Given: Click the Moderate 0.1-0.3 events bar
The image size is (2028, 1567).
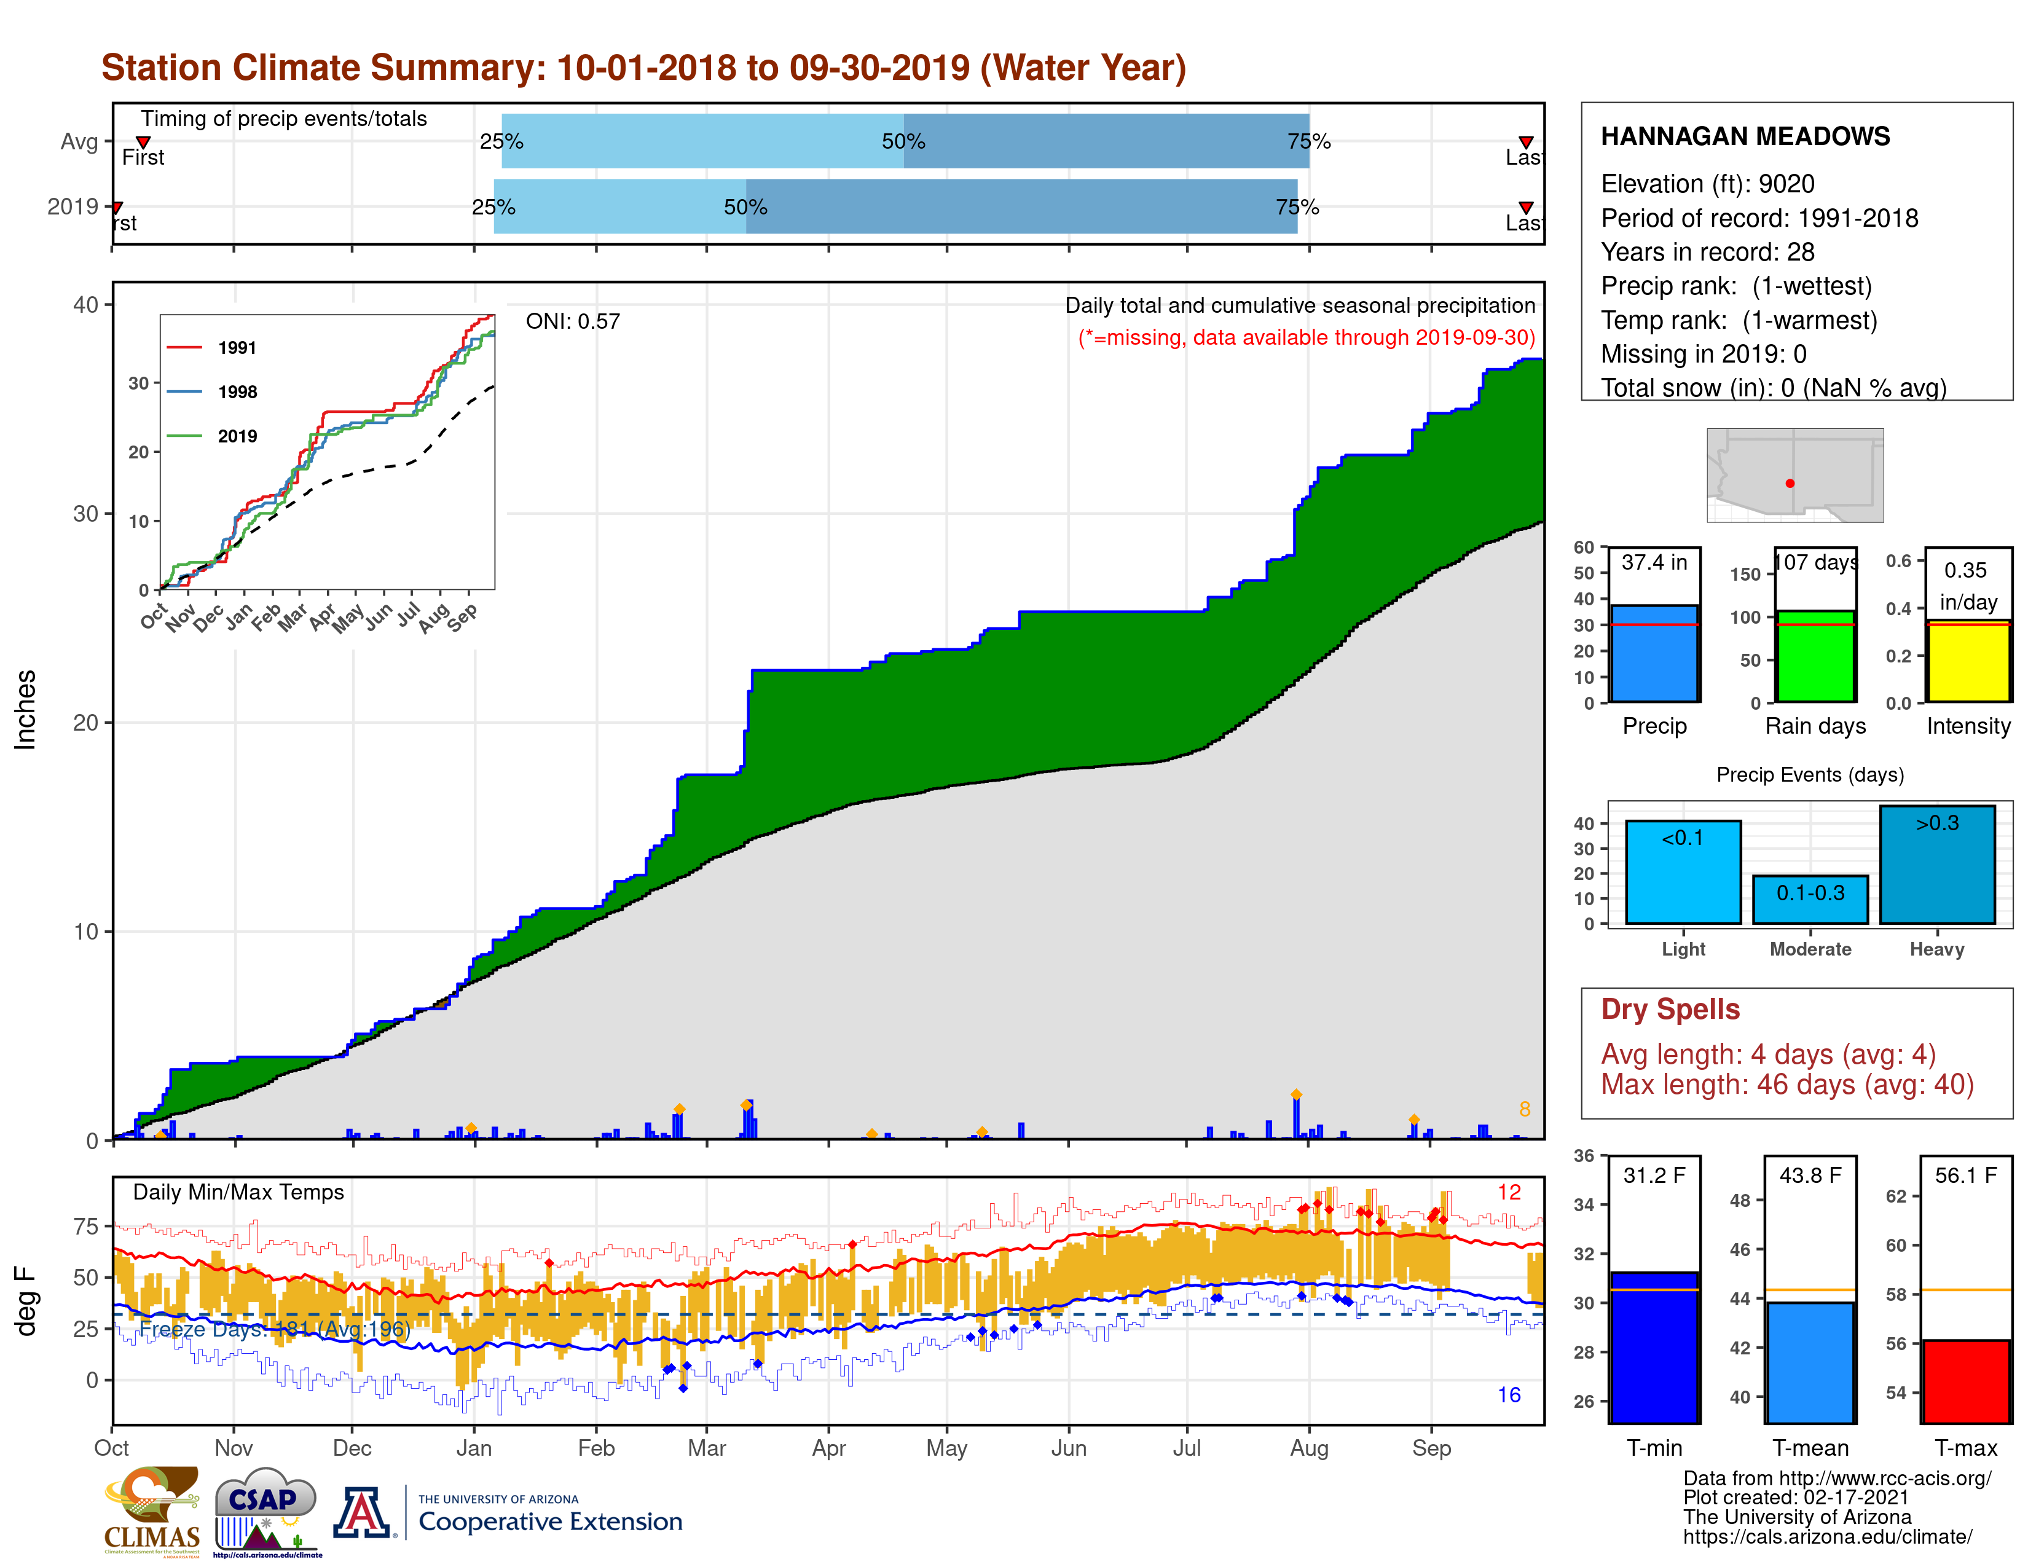Looking at the screenshot, I should (1810, 900).
